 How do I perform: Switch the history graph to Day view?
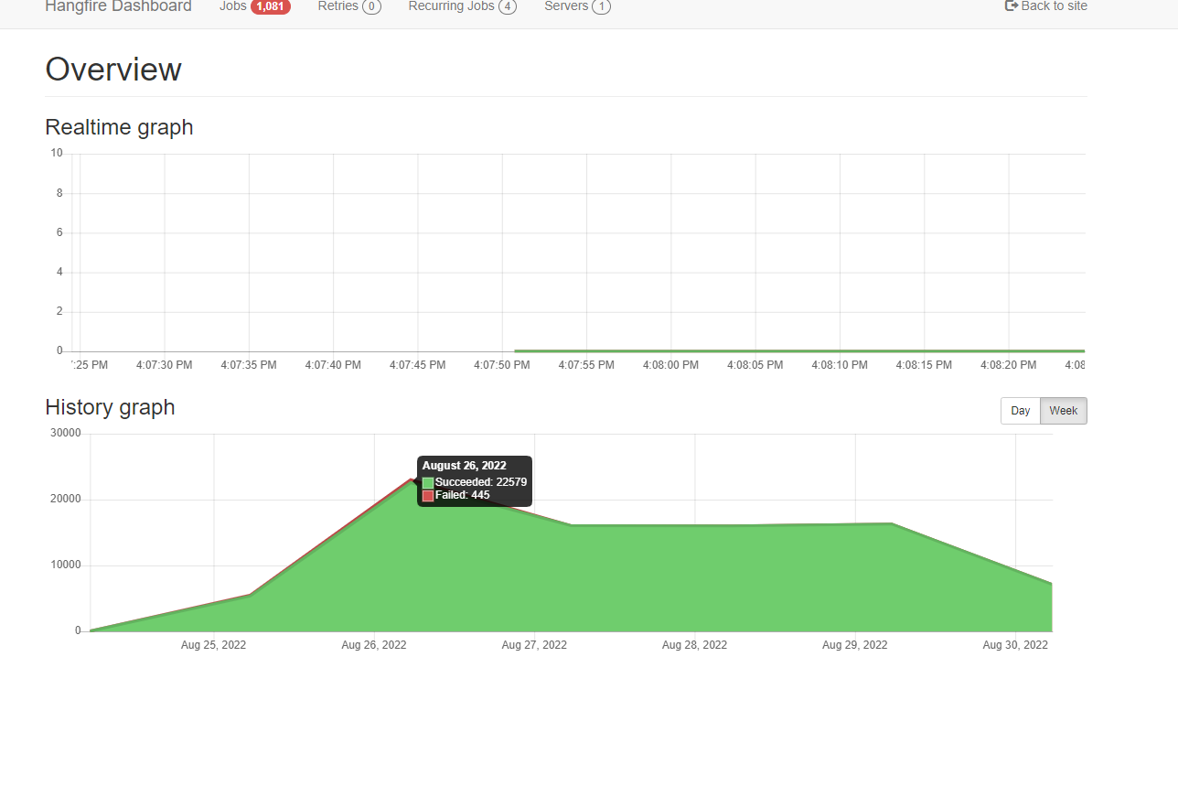[1020, 410]
